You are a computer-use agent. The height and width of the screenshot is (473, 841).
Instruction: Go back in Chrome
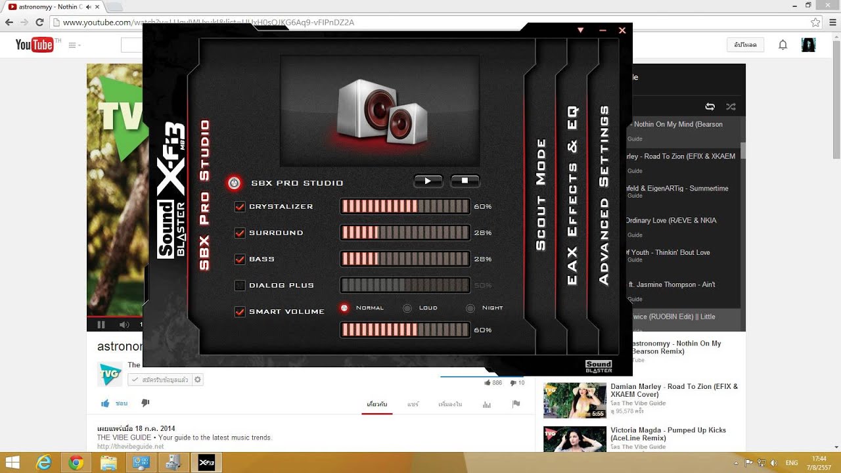pyautogui.click(x=9, y=22)
